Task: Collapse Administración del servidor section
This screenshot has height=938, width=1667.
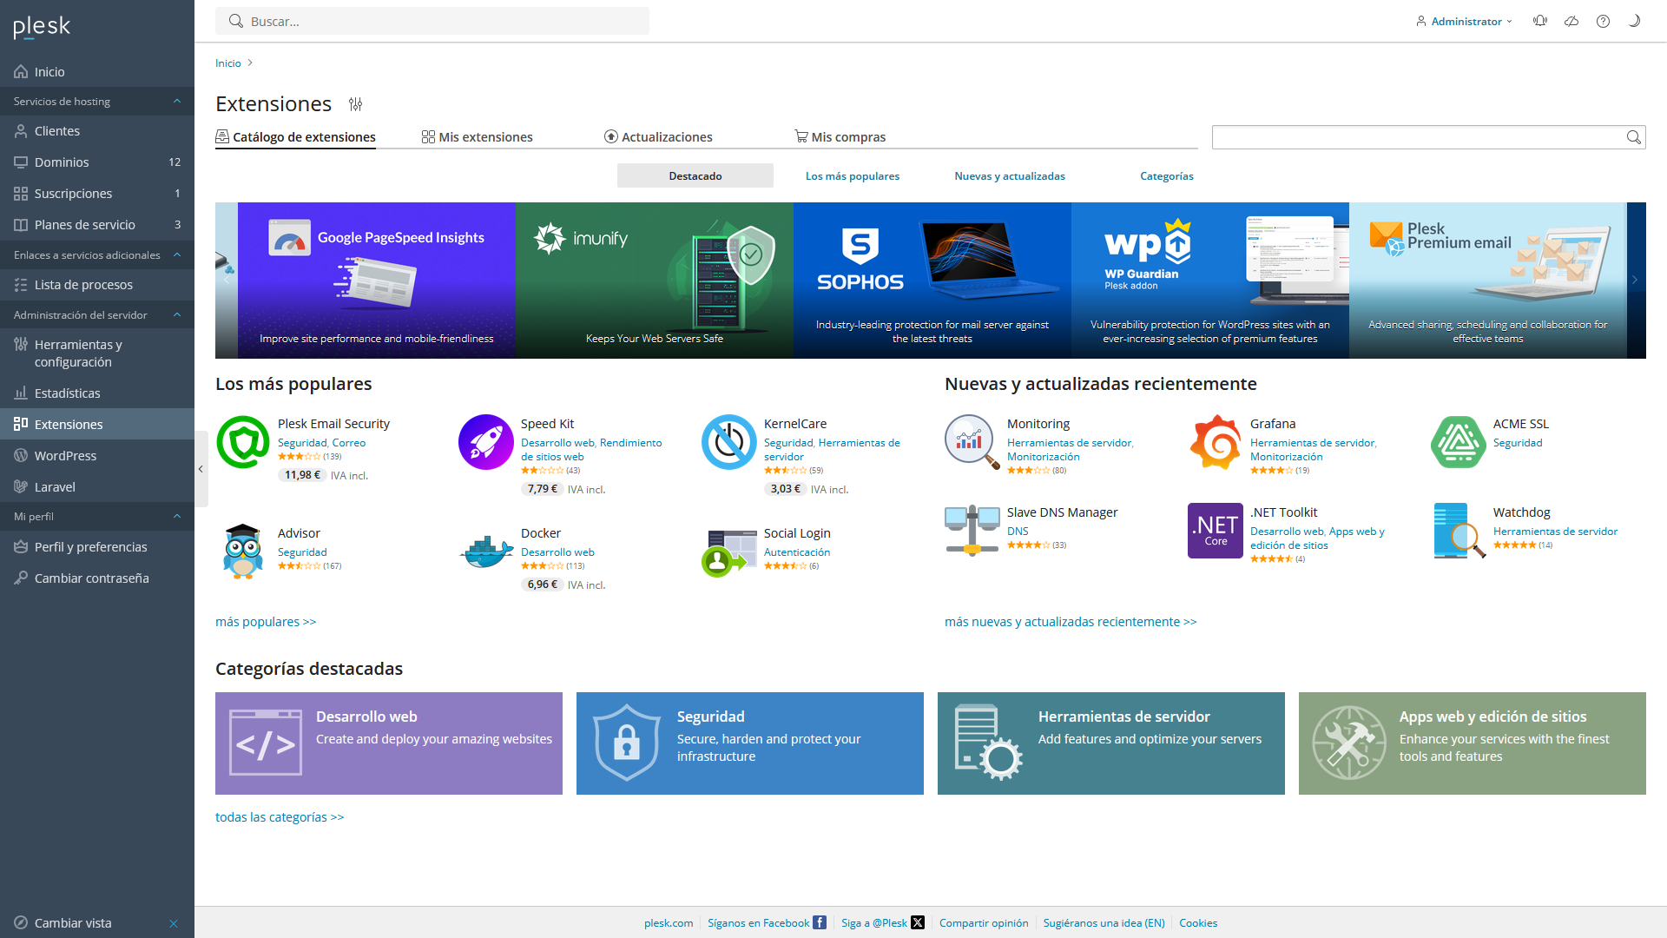Action: pyautogui.click(x=177, y=315)
